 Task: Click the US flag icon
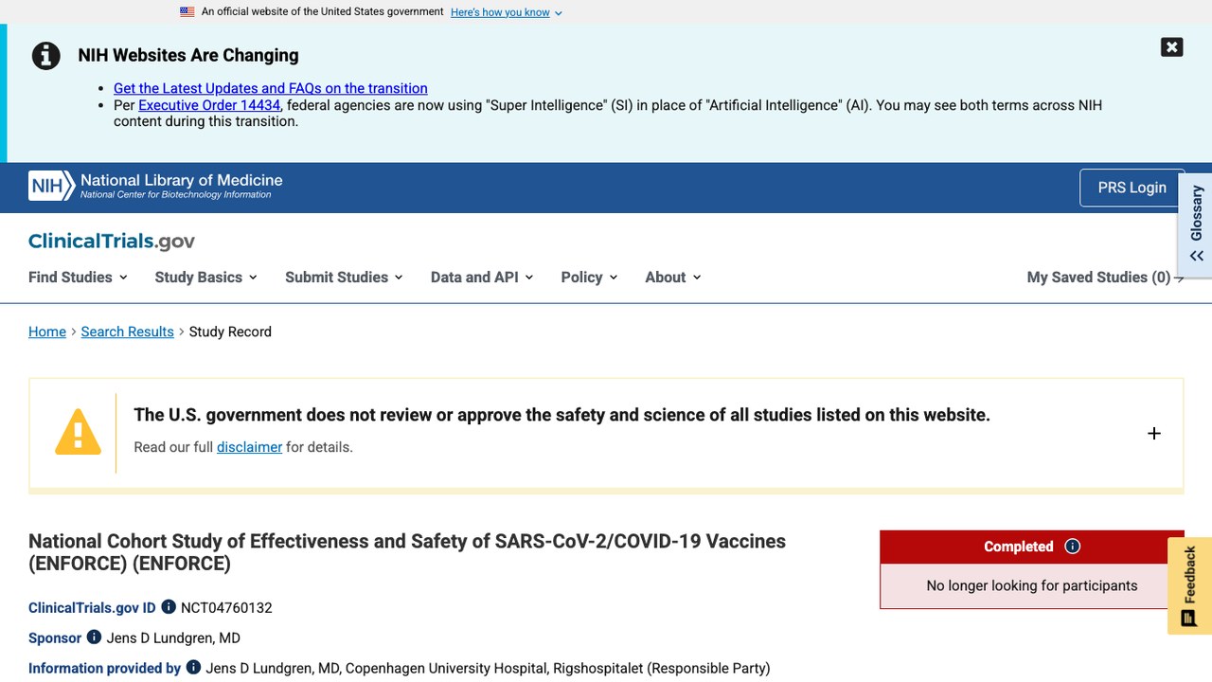click(x=187, y=12)
